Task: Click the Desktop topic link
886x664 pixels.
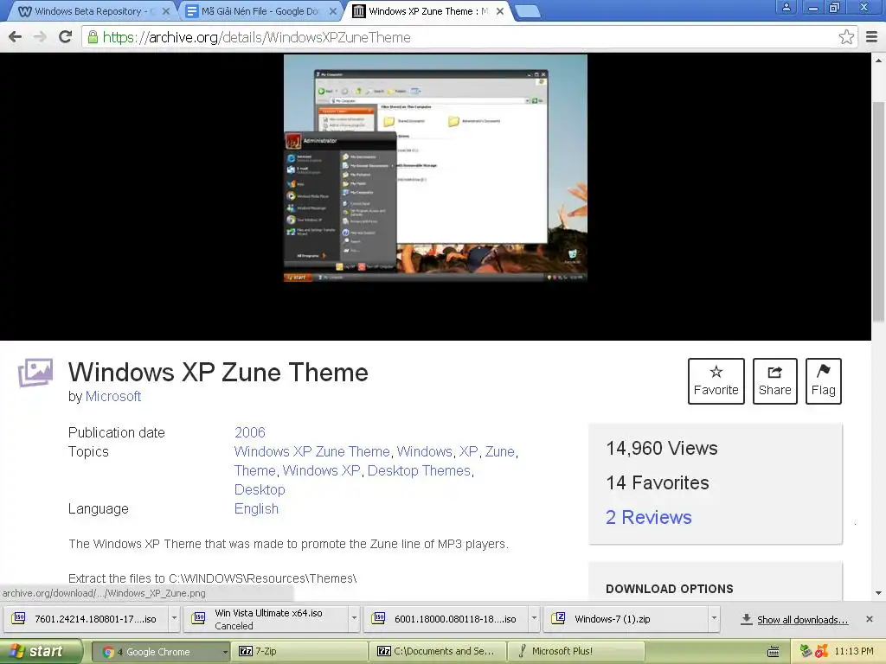Action: pyautogui.click(x=260, y=489)
